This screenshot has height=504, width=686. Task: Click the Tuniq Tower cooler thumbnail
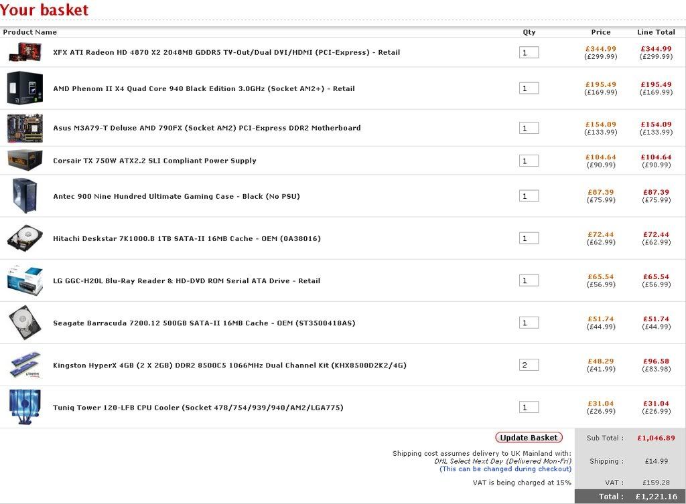(x=25, y=407)
